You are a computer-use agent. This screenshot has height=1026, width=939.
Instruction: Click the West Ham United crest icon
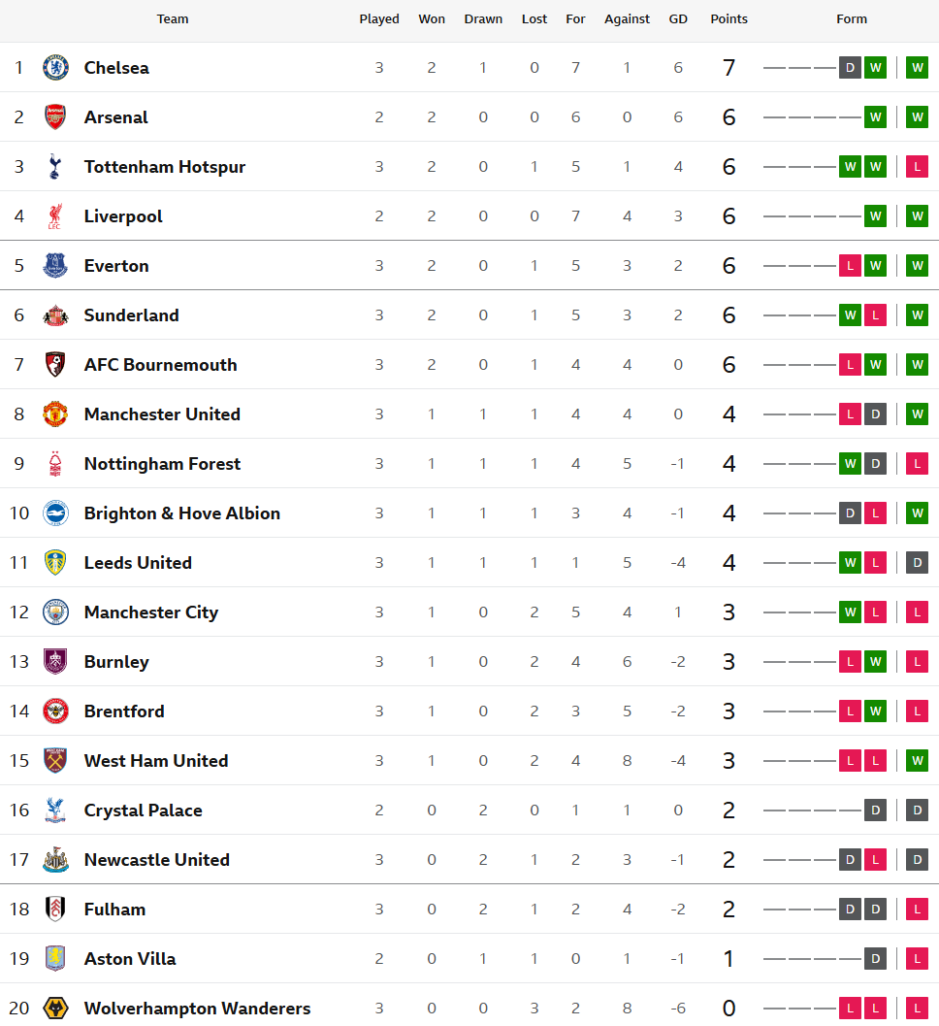55,760
